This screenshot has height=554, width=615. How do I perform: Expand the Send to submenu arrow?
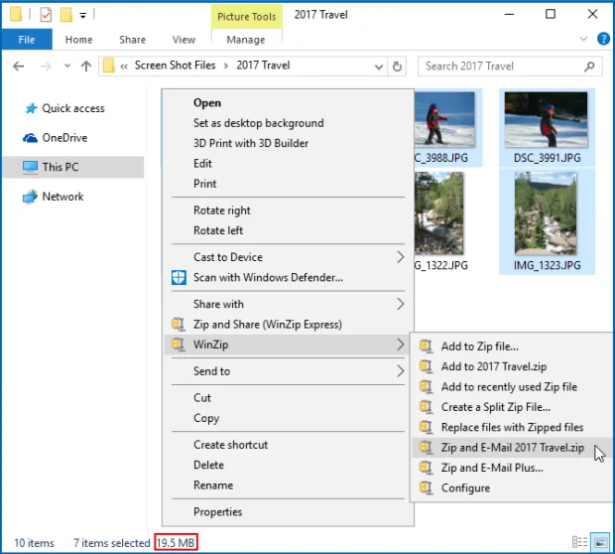[401, 371]
